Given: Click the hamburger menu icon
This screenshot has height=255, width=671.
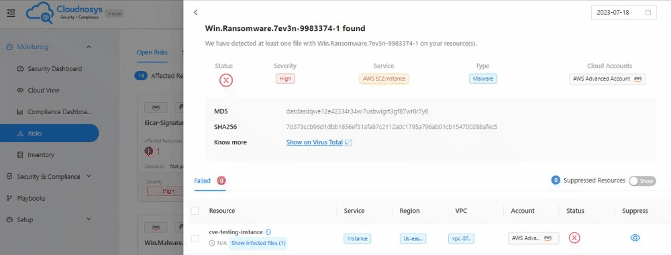Looking at the screenshot, I should pyautogui.click(x=11, y=13).
